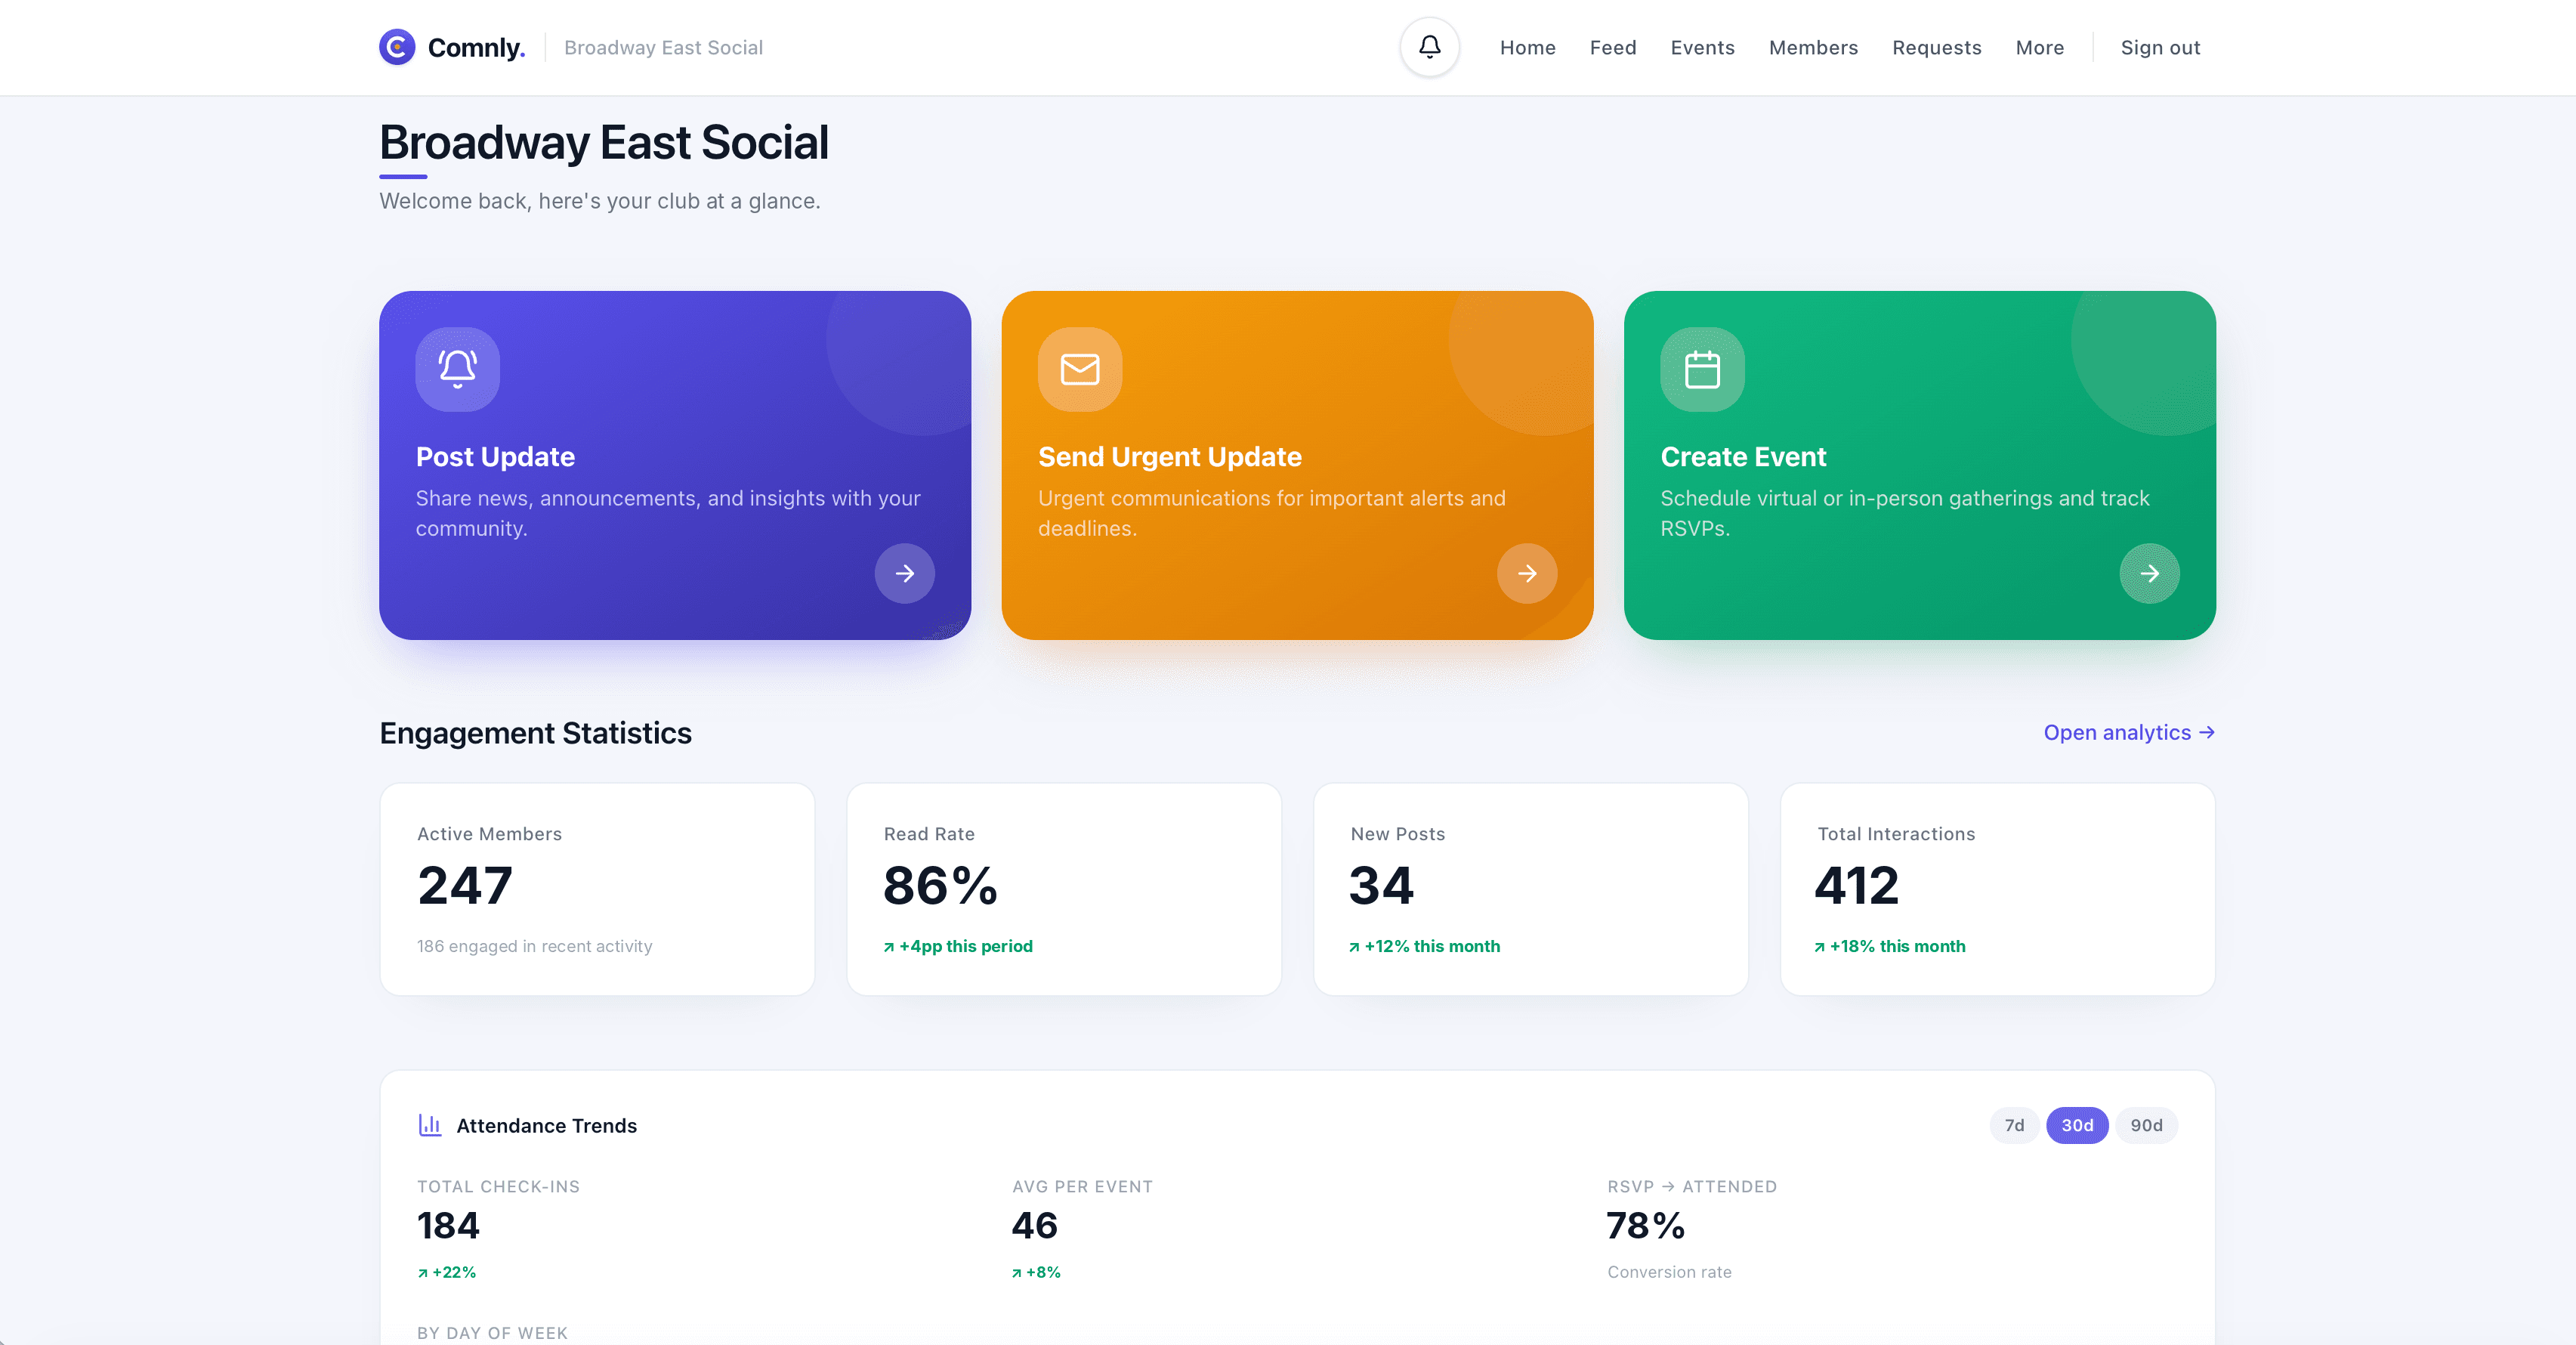The width and height of the screenshot is (2576, 1345).
Task: Open the Members nav item
Action: tap(1813, 47)
